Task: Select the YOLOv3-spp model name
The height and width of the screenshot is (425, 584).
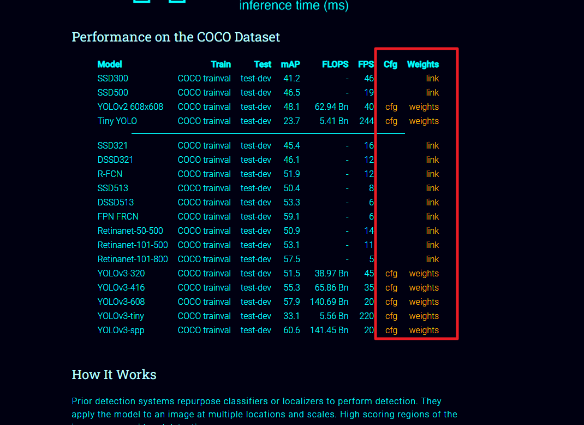Action: pos(121,330)
